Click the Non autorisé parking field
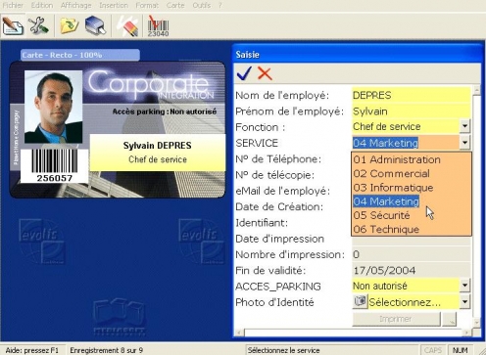The image size is (486, 355). 406,286
